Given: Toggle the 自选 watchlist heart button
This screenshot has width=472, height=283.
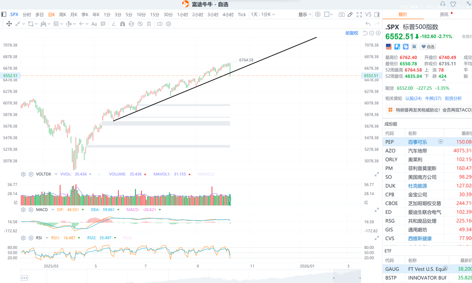Looking at the screenshot, I should 428,47.
